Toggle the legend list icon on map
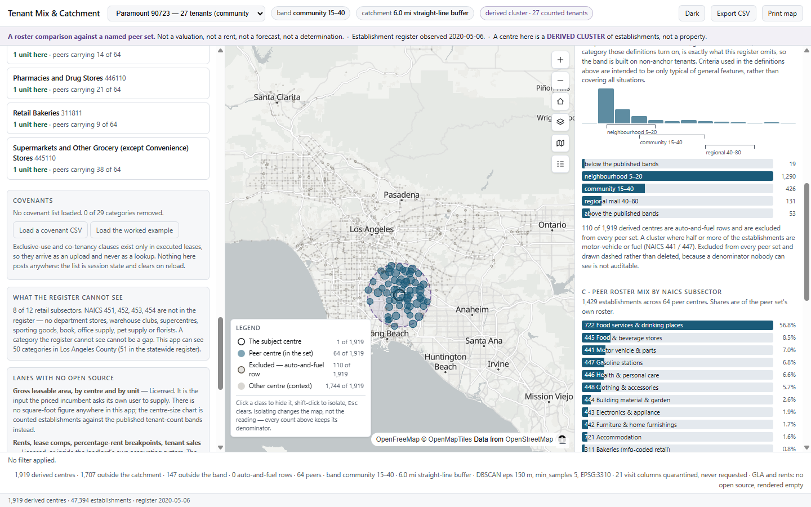The width and height of the screenshot is (811, 507). pos(560,164)
